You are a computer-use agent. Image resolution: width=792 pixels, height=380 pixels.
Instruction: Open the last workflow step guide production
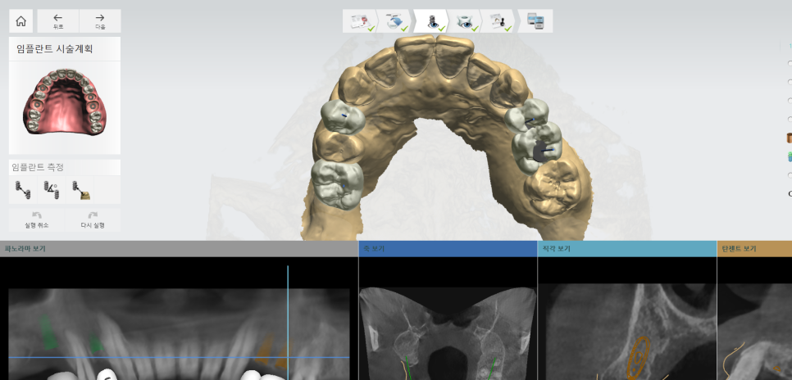[535, 21]
